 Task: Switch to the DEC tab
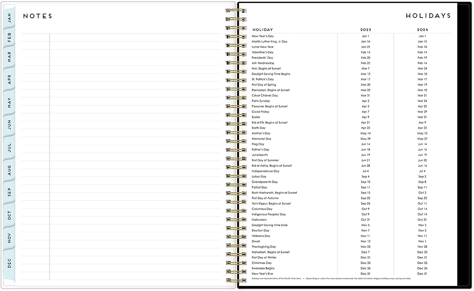[x=9, y=263]
